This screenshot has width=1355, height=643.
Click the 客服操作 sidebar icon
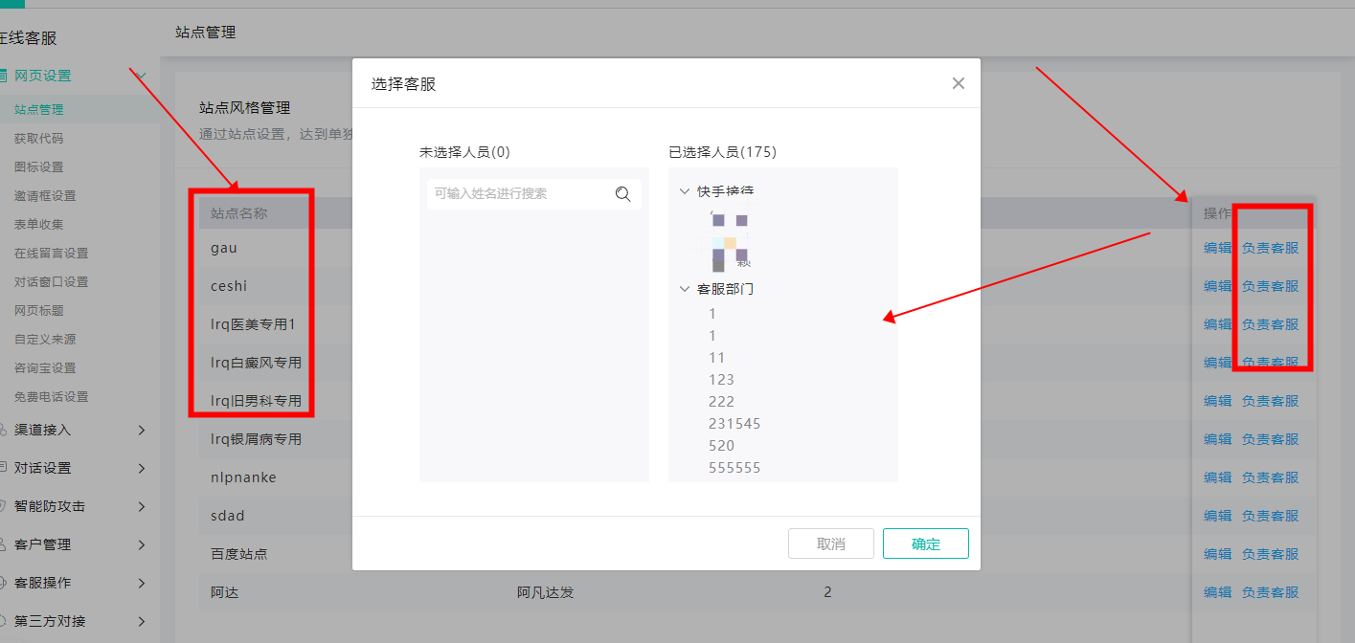4,583
